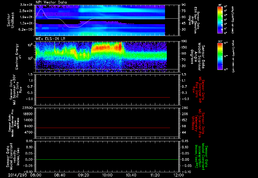258x178 pixels.
Task: Click the DEF color bar legend
Action: point(220,56)
